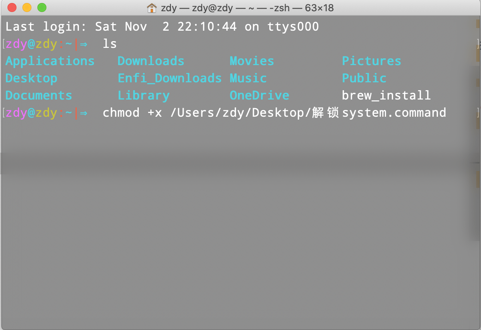
Task: Click the Last login message line
Action: (x=162, y=27)
